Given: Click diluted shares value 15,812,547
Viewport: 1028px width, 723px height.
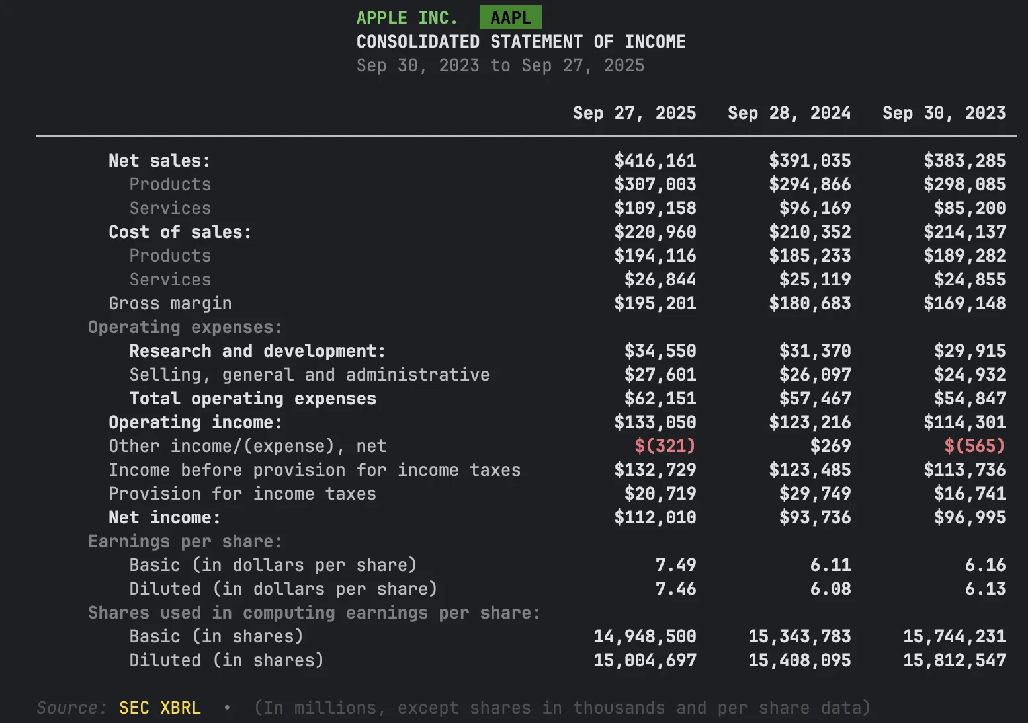Looking at the screenshot, I should 955,660.
